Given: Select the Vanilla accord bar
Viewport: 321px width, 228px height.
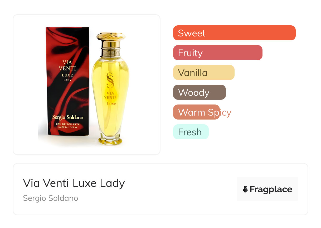Looking at the screenshot, I should [x=204, y=73].
